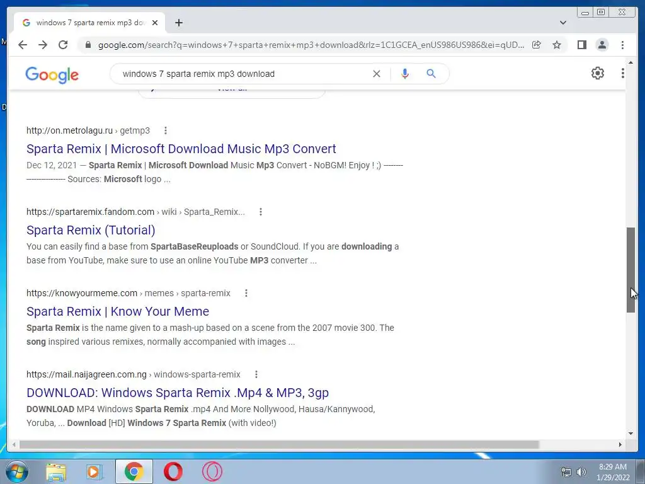
Task: Click the on.metrolagu.ru URL text
Action: [x=69, y=130]
